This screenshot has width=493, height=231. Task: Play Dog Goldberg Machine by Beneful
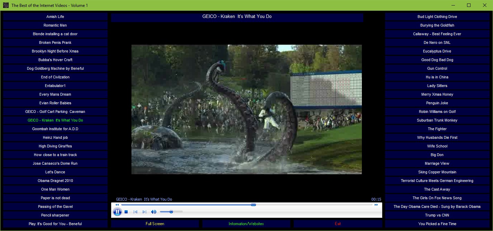(x=55, y=68)
